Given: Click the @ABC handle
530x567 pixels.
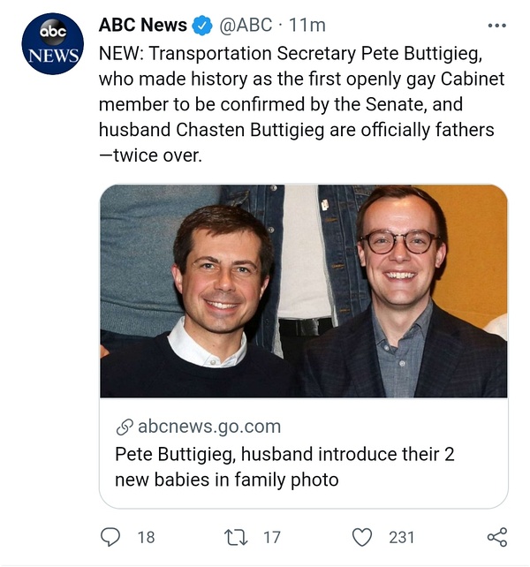Looking at the screenshot, I should point(246,25).
